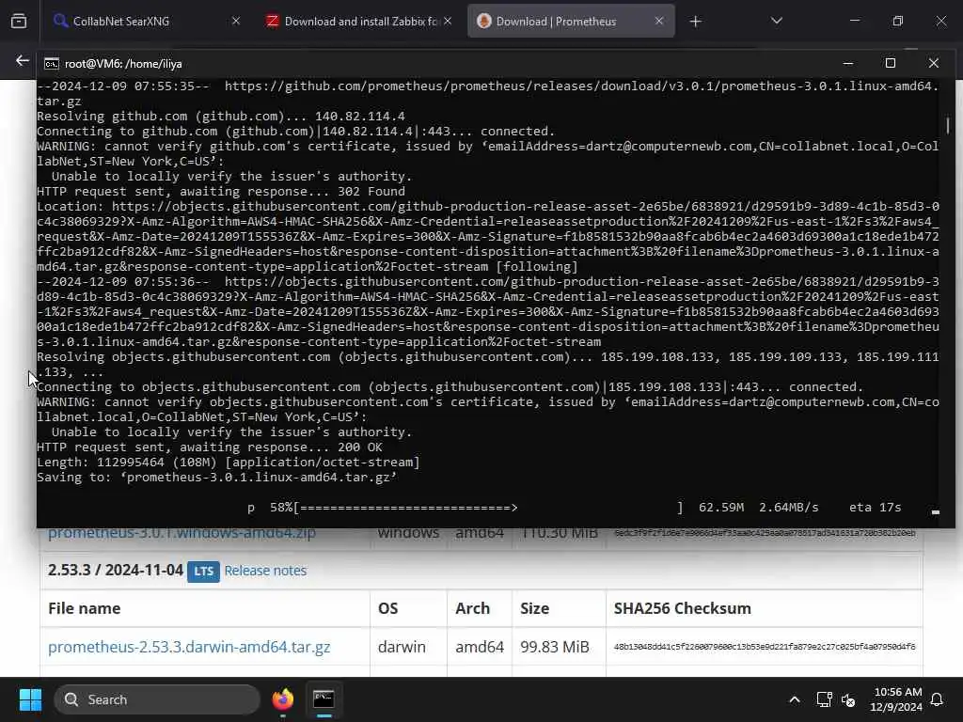Open the Firefox tab manager icon
This screenshot has height=722, width=963.
pos(19,22)
